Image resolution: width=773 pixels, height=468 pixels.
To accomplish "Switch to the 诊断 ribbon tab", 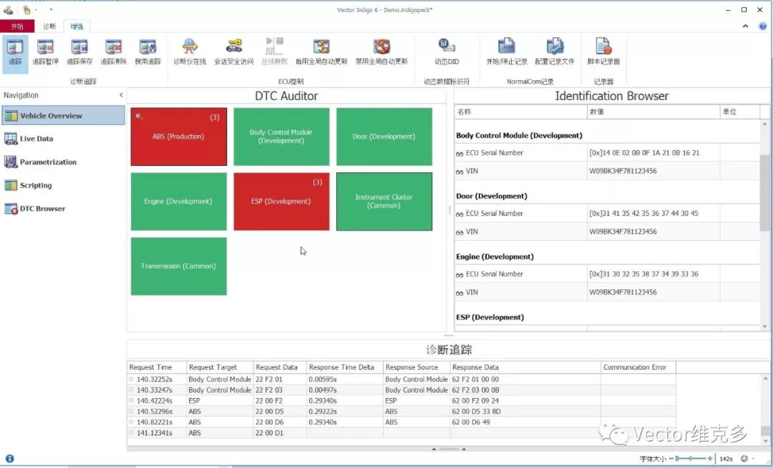I will click(x=49, y=26).
